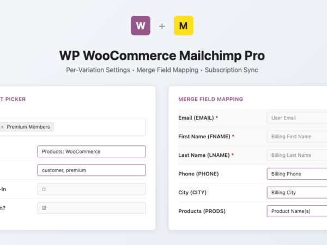Untick the checked checkbox below the '-In' row
The width and height of the screenshot is (327, 245).
tap(44, 208)
